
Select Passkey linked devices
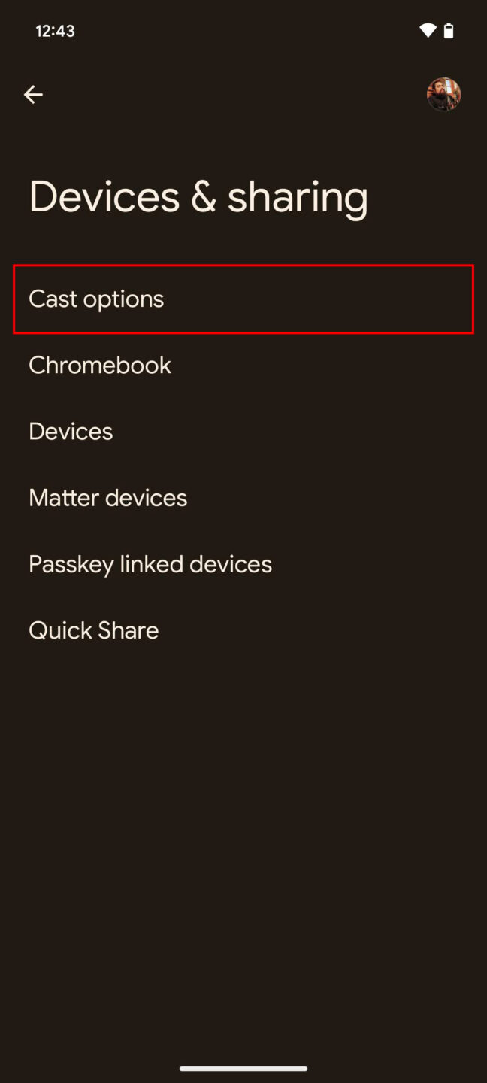click(x=150, y=563)
